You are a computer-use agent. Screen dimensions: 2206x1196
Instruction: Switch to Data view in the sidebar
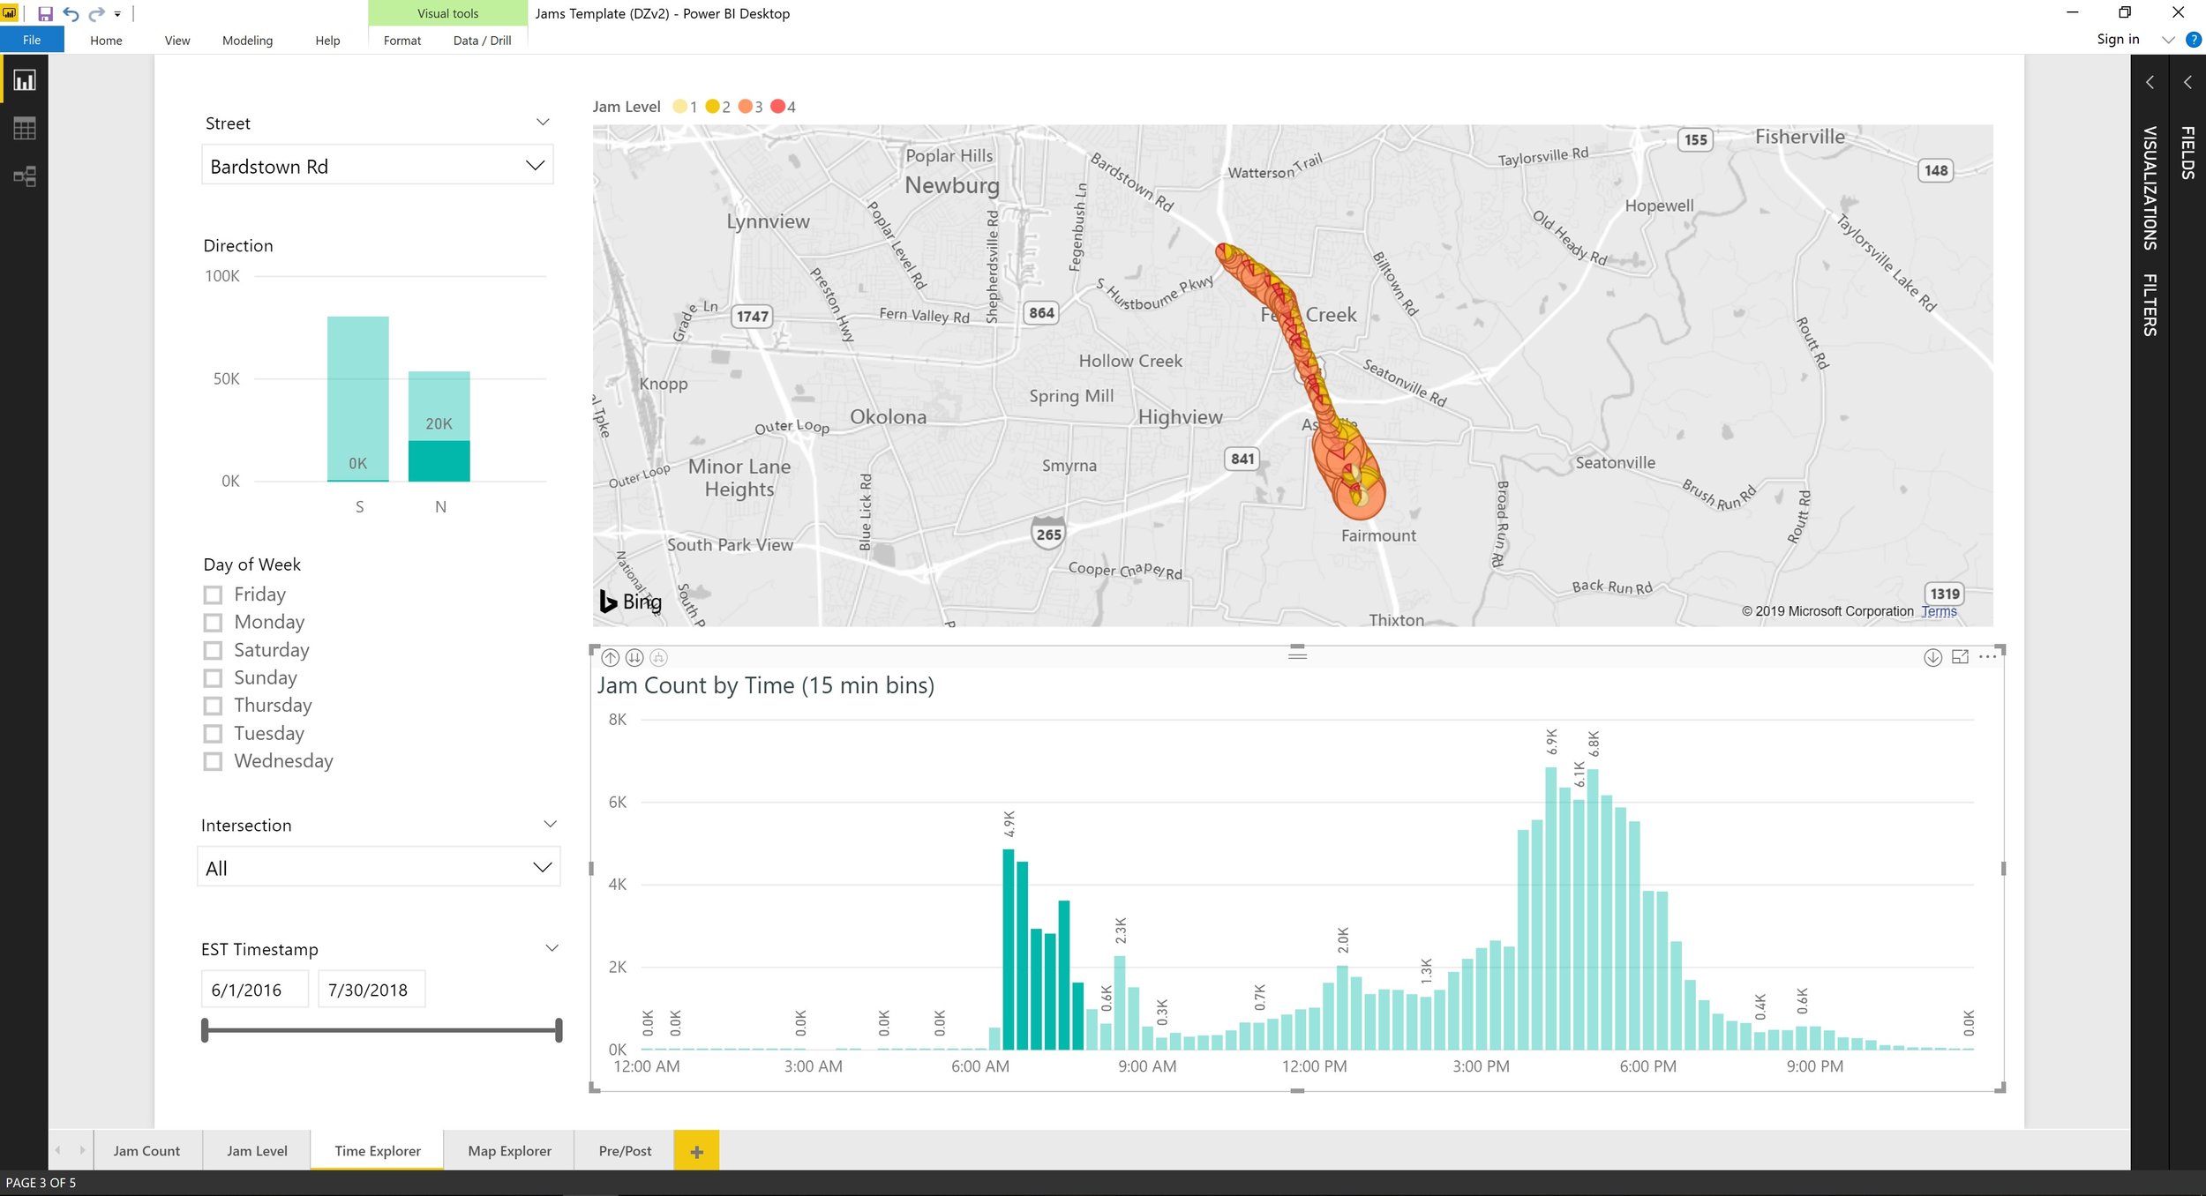[25, 129]
